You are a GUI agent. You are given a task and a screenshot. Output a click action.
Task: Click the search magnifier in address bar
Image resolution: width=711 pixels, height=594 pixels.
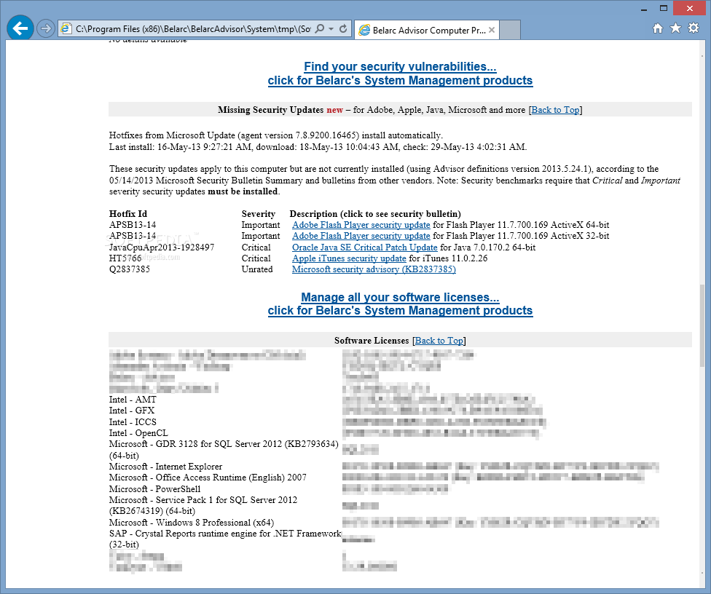coord(320,29)
